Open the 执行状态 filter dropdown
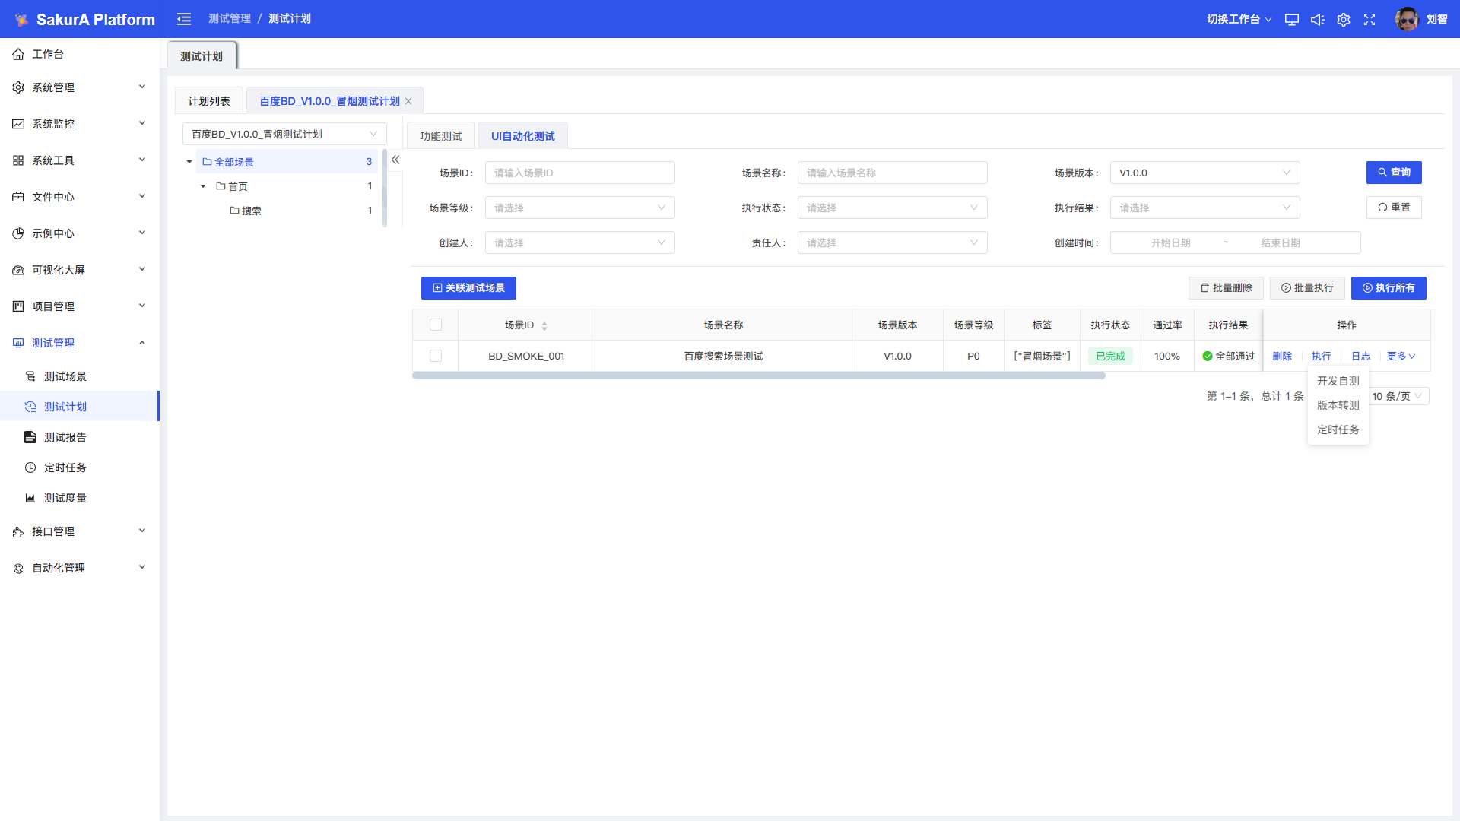The height and width of the screenshot is (821, 1460). (892, 208)
